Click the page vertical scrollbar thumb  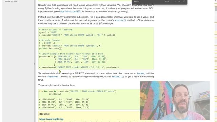[216, 8]
